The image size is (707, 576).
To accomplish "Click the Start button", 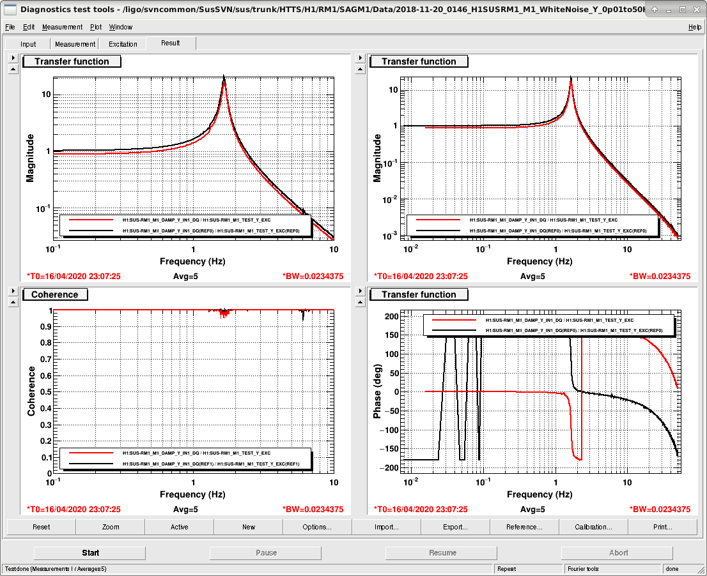I will click(89, 552).
